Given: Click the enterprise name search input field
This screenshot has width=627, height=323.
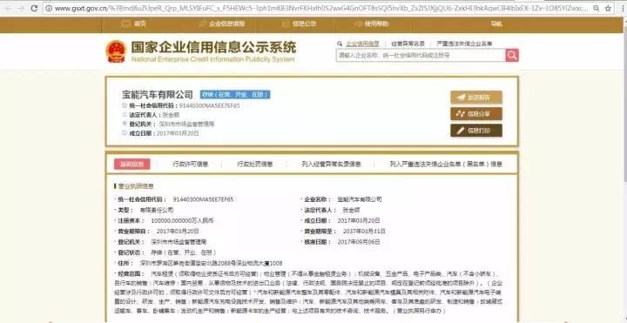Looking at the screenshot, I should (421, 56).
